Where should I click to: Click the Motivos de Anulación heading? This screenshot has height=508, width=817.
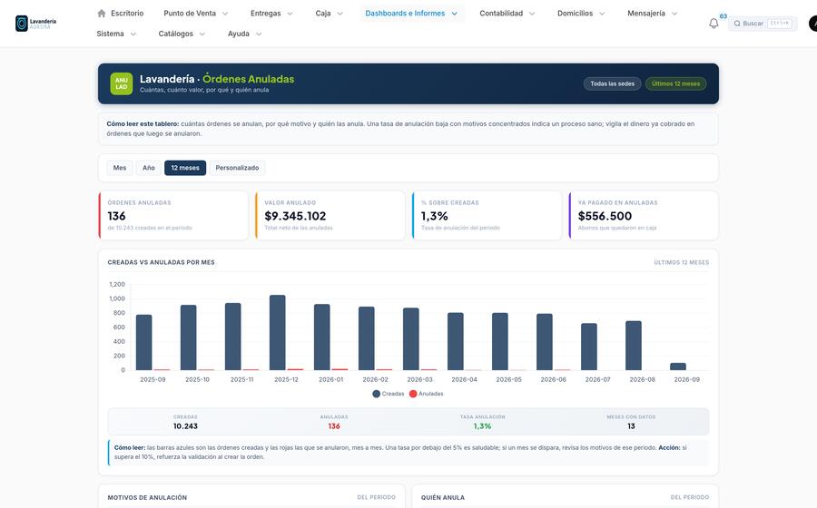147,498
